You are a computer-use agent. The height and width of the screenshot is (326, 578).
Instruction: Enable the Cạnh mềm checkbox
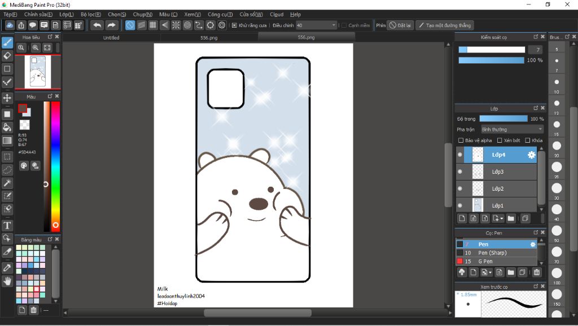(344, 25)
